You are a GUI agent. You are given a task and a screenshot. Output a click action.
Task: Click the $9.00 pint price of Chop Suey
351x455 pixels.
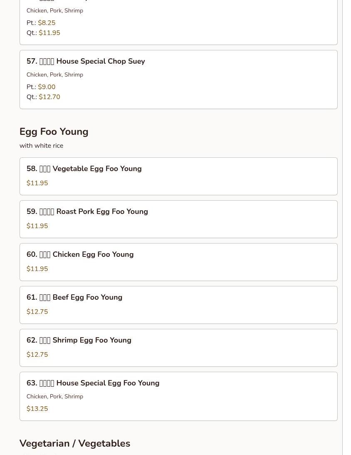(x=47, y=87)
